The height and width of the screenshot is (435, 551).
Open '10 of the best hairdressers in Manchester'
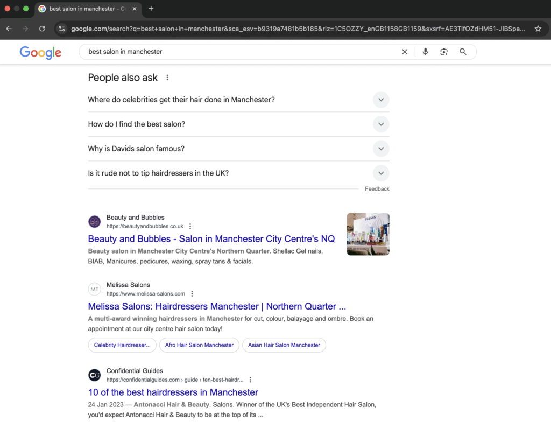(x=173, y=392)
